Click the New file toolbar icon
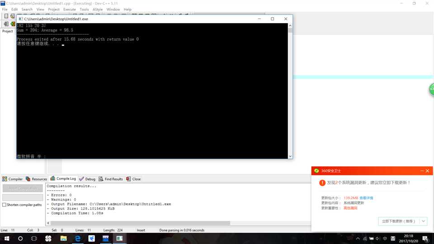The height and width of the screenshot is (244, 434). pyautogui.click(x=6, y=16)
